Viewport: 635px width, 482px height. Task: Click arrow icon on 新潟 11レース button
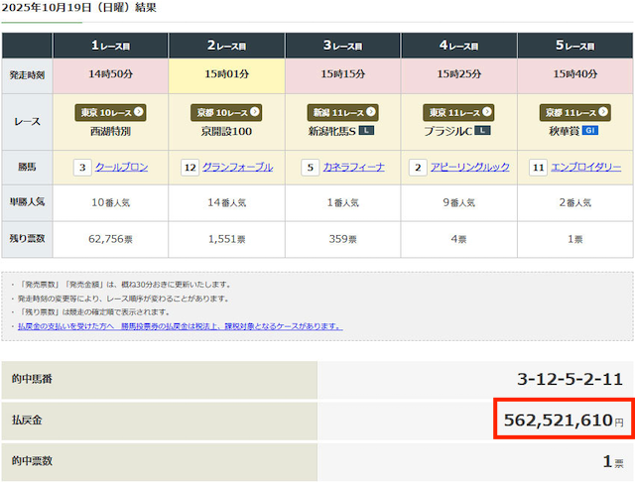pos(371,112)
